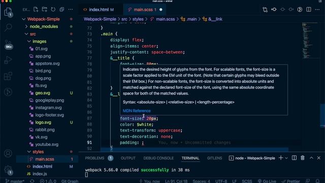Select the main.scss editor tab

pyautogui.click(x=145, y=10)
